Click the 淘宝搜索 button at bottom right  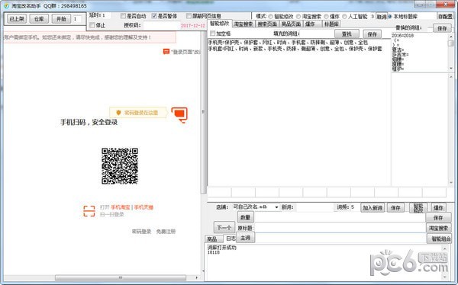[438, 228]
